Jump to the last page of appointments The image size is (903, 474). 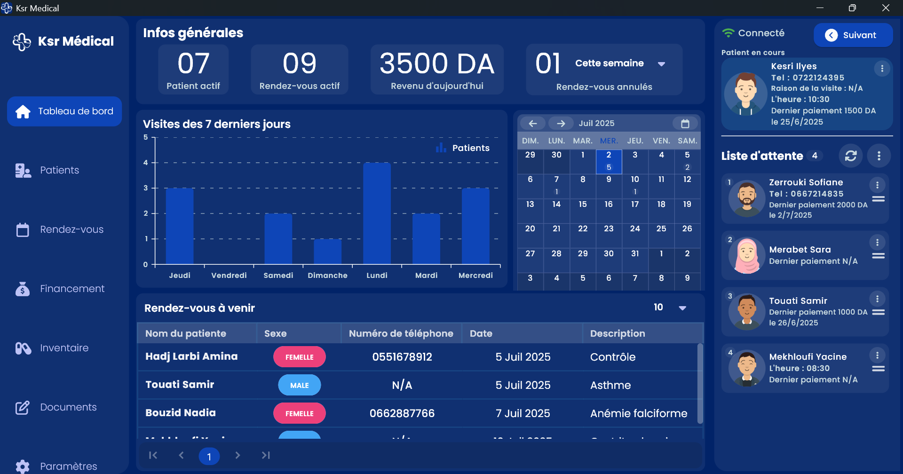pos(266,455)
